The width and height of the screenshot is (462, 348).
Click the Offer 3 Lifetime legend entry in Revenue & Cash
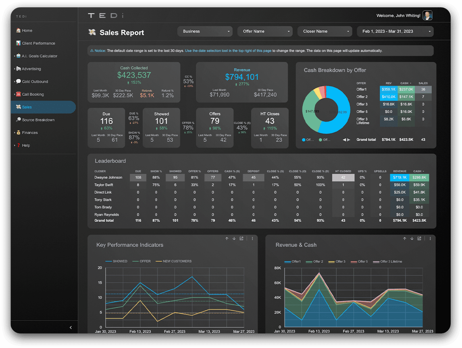[x=387, y=261]
